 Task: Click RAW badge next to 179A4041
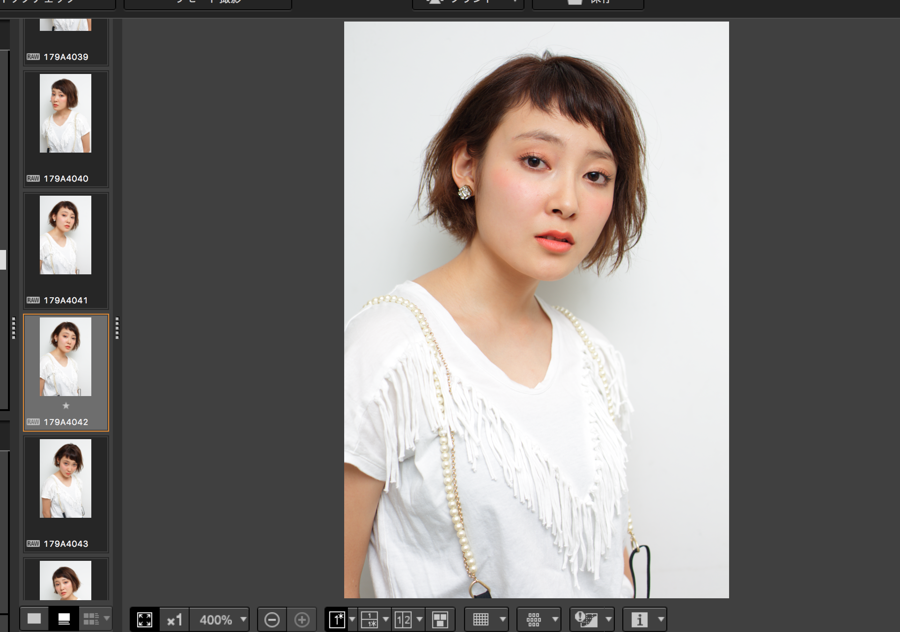coord(33,300)
